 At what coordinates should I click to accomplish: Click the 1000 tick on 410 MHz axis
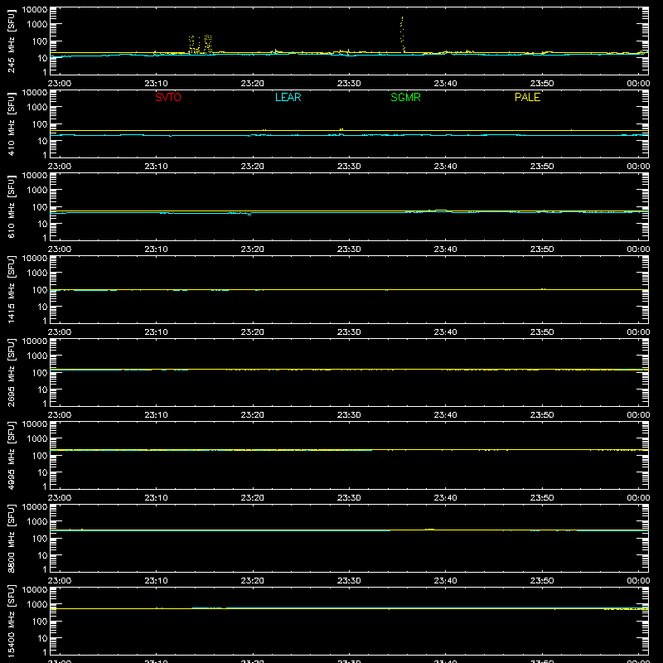37,108
